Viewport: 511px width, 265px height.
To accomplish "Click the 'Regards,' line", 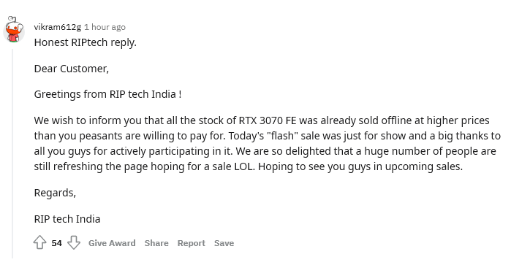I will [55, 193].
